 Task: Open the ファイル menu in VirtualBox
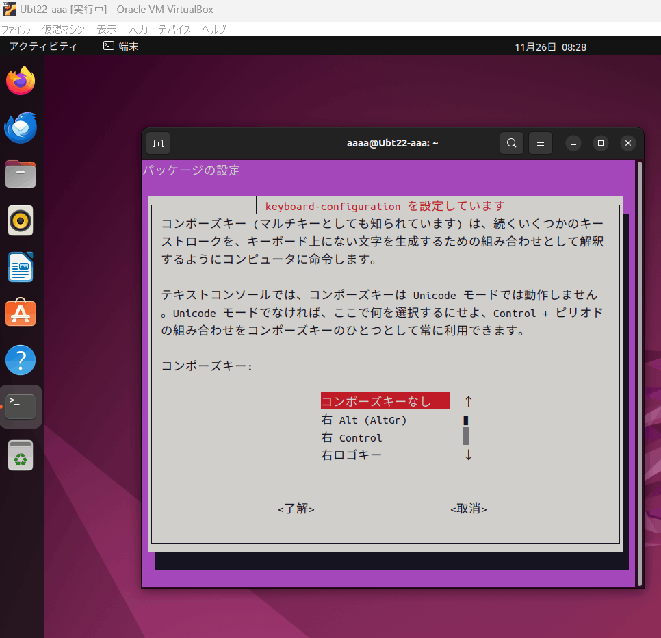click(16, 29)
